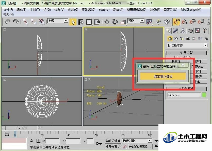The image size is (212, 151).
Task: Select the Geometry sphere category icon
Action: tap(170, 39)
